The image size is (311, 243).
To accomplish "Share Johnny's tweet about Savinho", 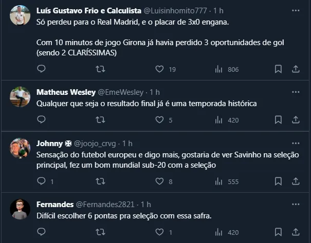I will coord(296,181).
